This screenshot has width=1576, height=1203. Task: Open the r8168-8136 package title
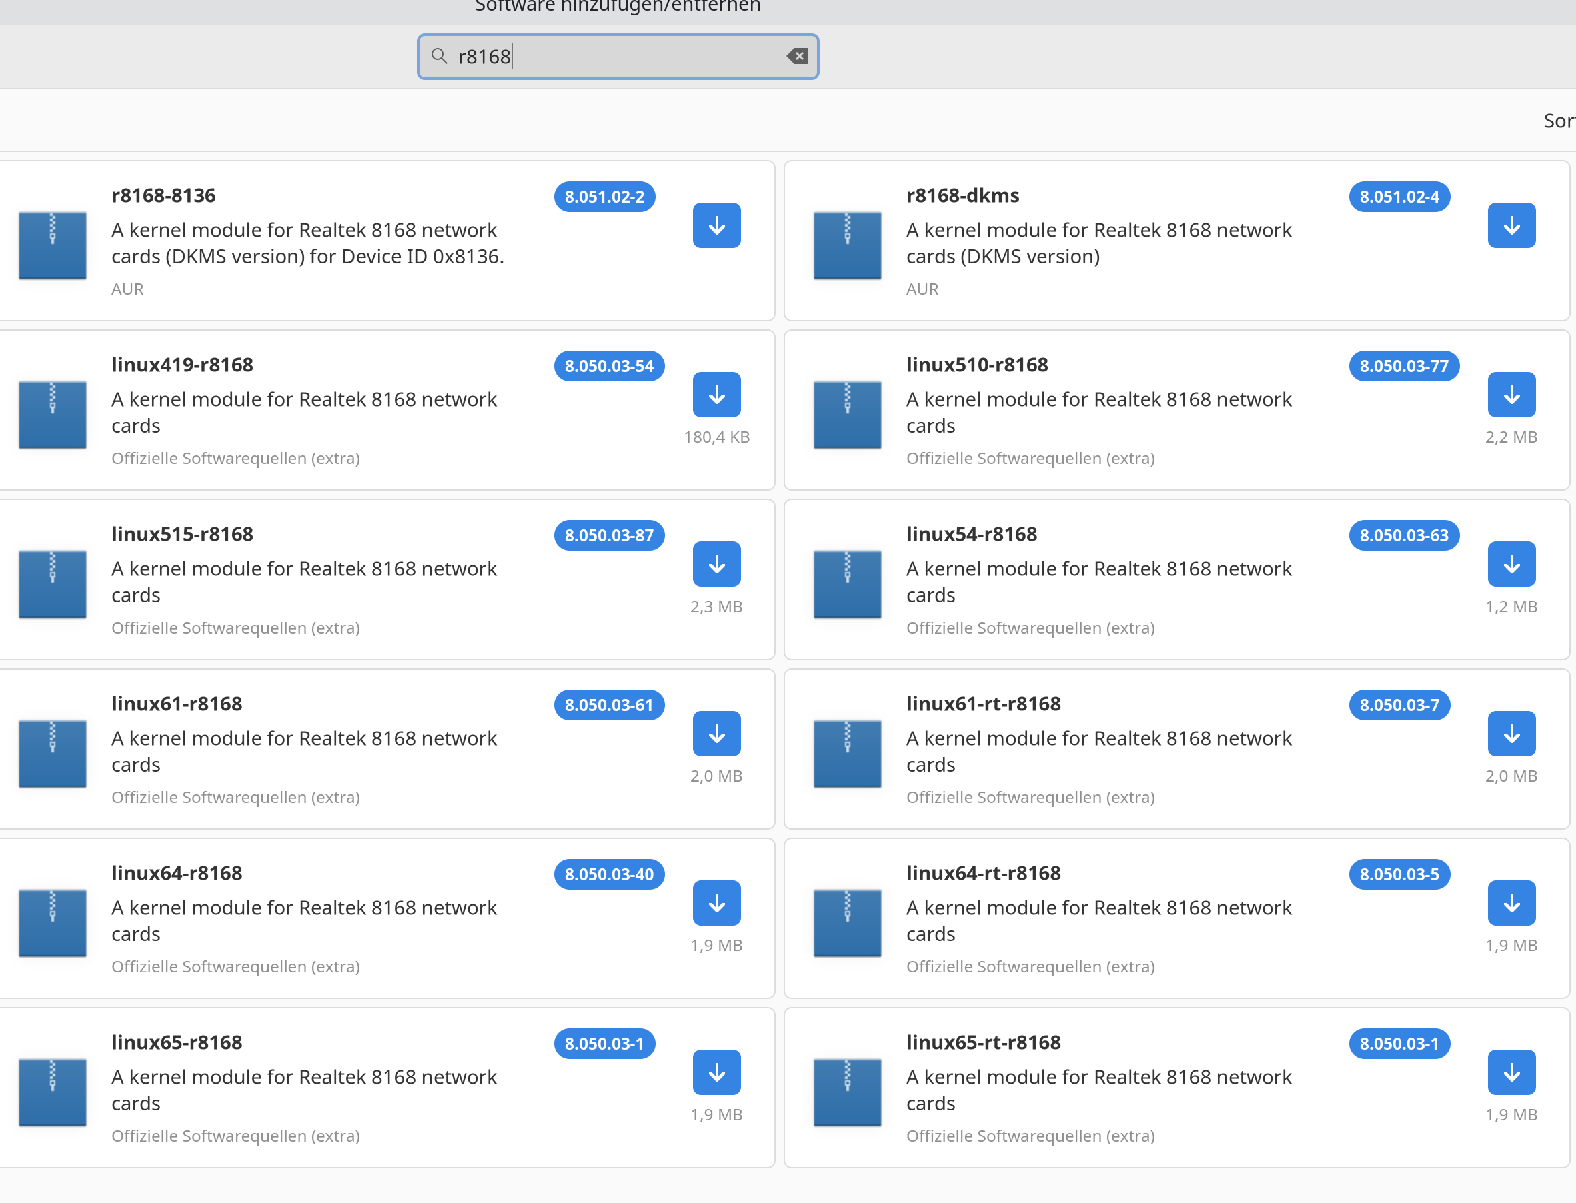coord(163,195)
